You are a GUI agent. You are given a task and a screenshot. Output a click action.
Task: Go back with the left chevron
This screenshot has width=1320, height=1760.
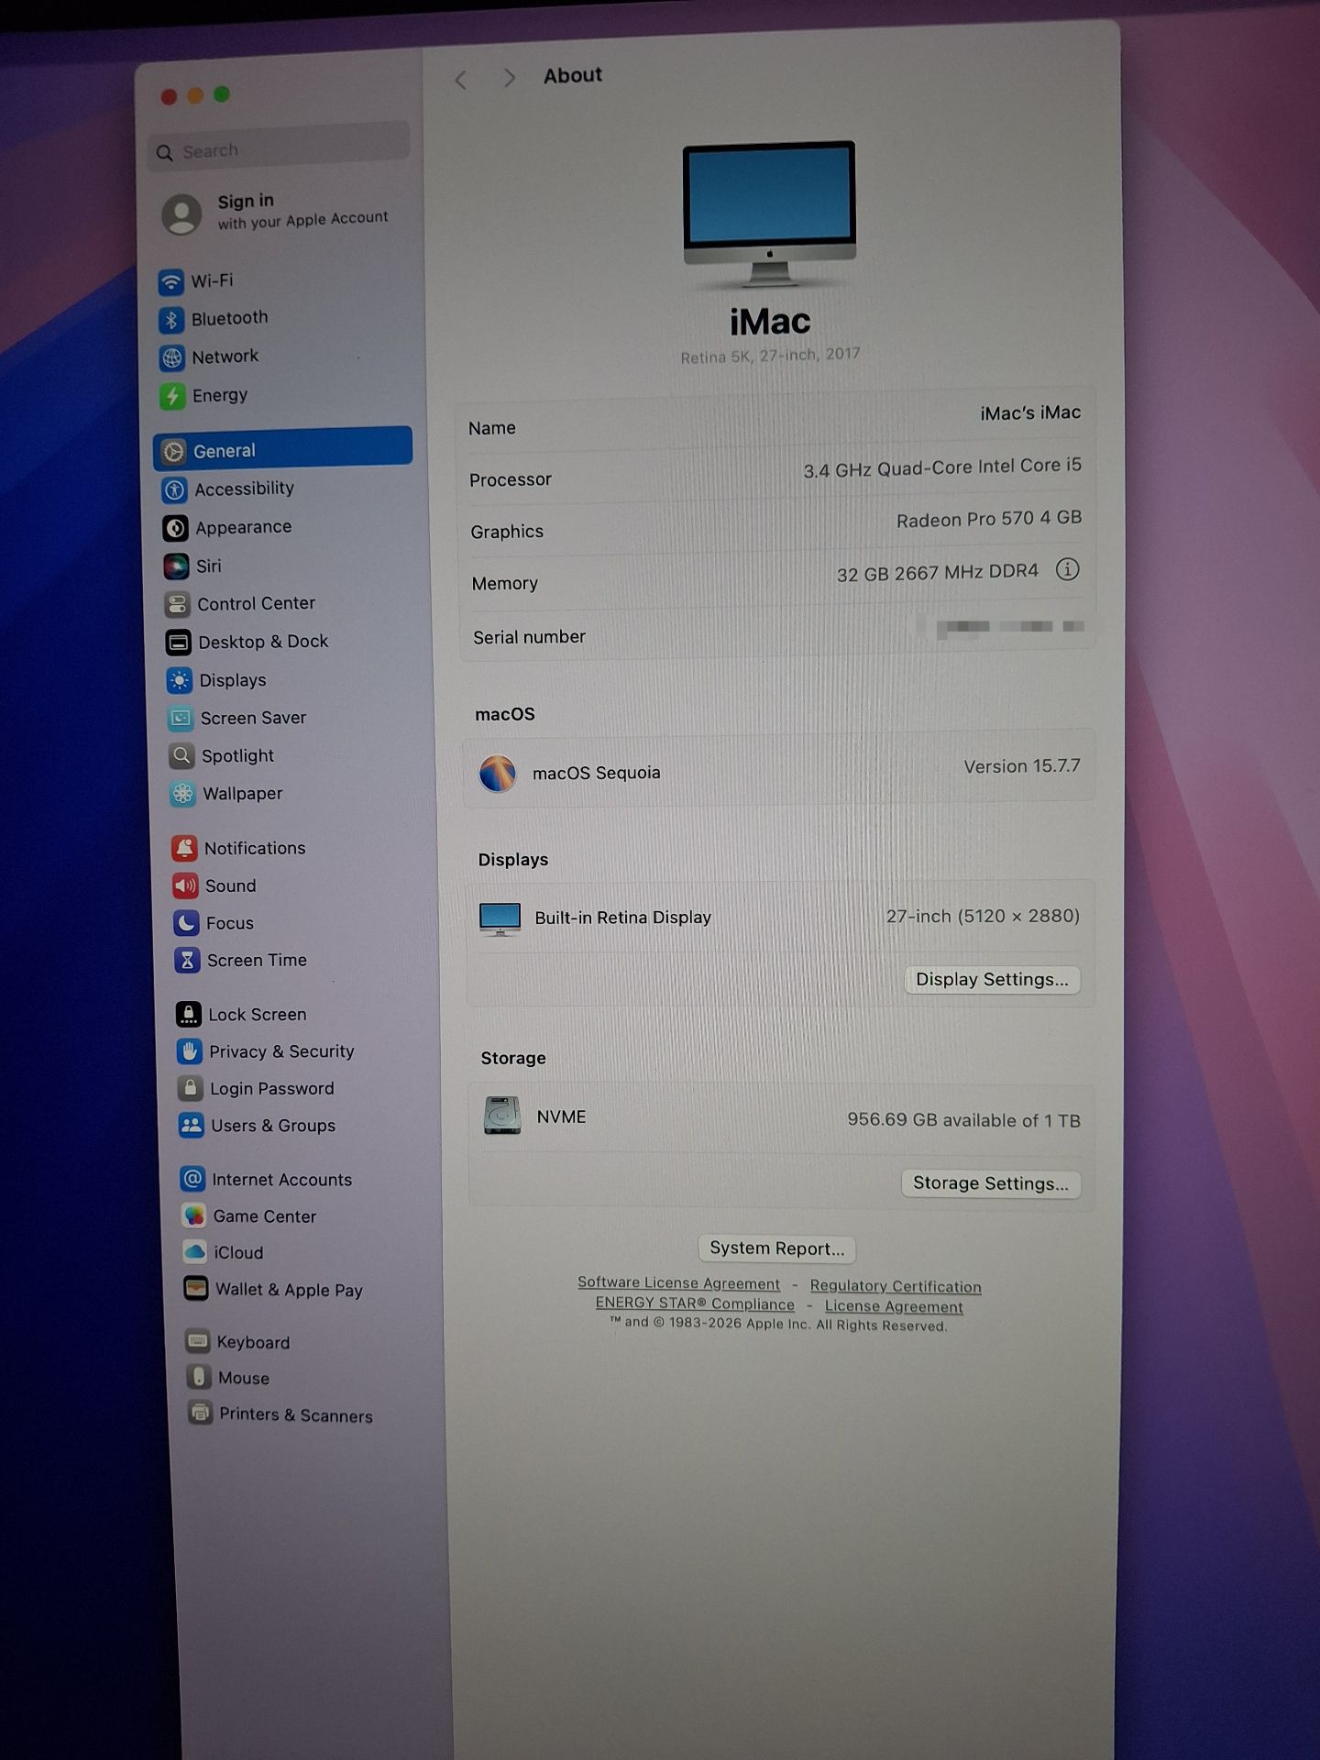(x=461, y=80)
